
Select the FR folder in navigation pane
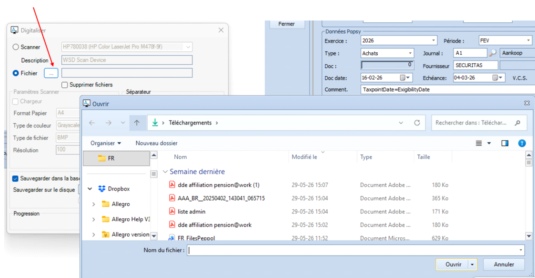pos(116,158)
